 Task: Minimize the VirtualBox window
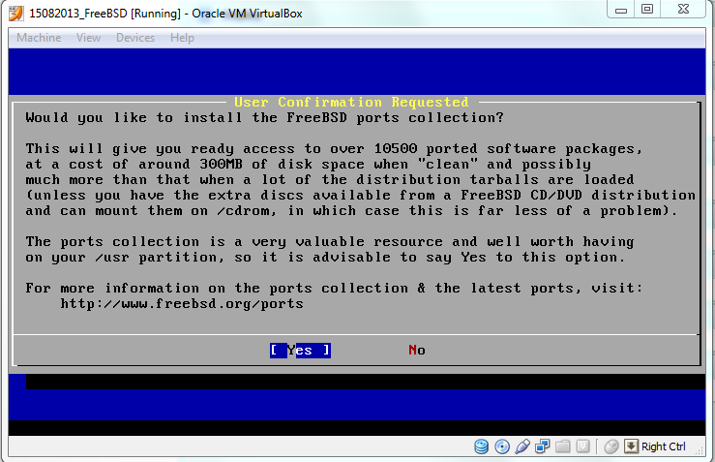pos(621,9)
